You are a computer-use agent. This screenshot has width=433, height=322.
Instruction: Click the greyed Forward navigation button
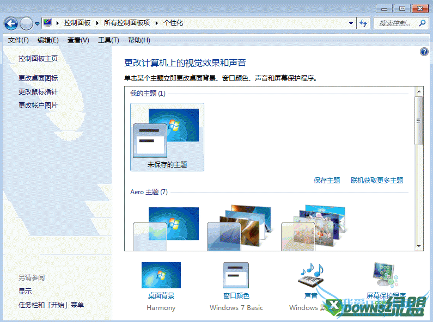click(27, 23)
